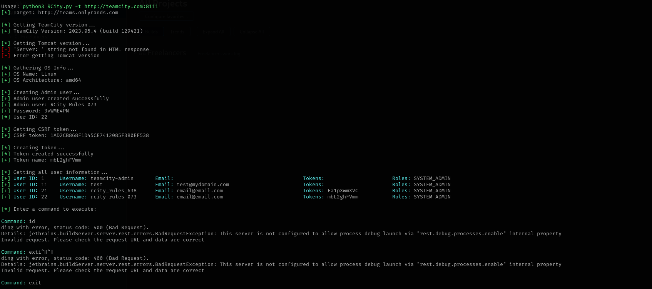Click the 'Command: id' line
This screenshot has width=652, height=289.
(x=18, y=221)
